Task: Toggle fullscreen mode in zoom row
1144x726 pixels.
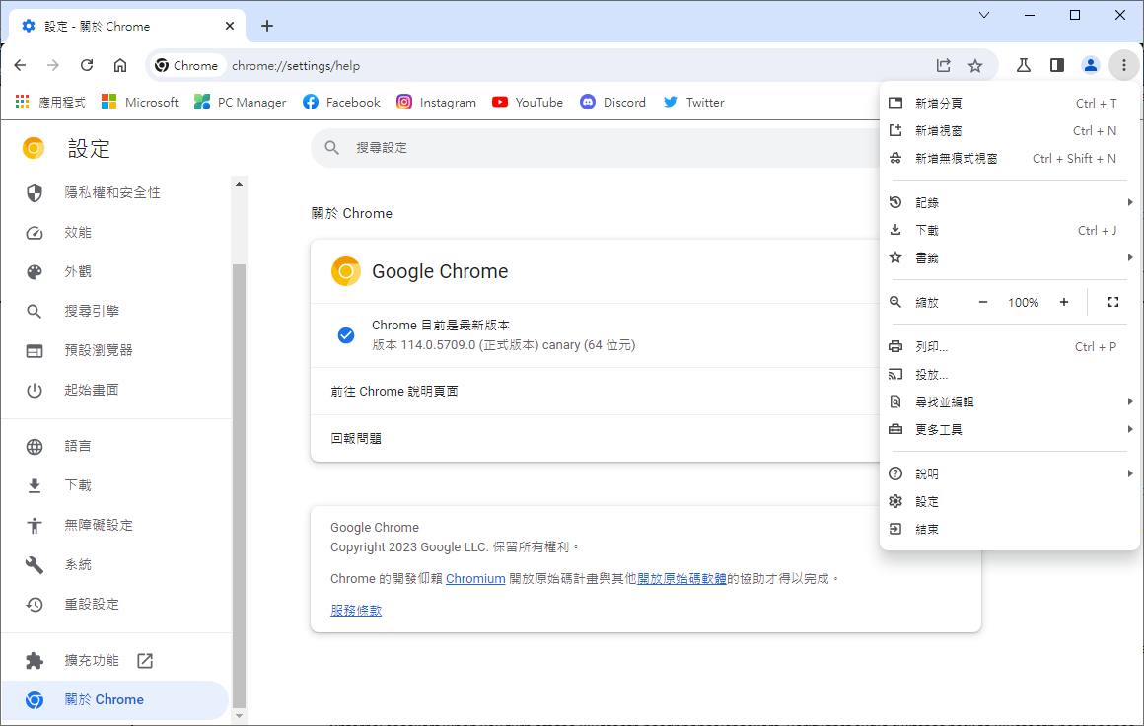Action: click(x=1112, y=302)
